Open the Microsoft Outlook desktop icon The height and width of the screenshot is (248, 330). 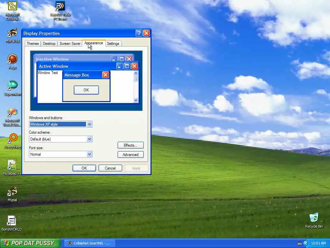(x=13, y=11)
